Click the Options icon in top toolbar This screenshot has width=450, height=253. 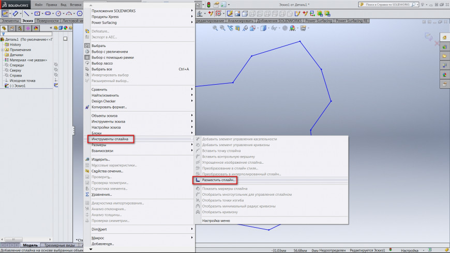coord(223,5)
